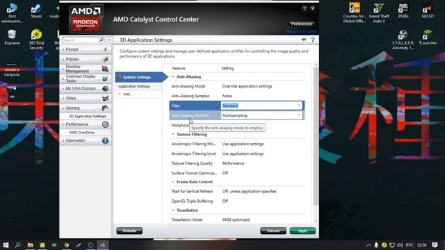This screenshot has width=445, height=250.
Task: Expand the Presets sidebar group
Action: click(x=63, y=59)
